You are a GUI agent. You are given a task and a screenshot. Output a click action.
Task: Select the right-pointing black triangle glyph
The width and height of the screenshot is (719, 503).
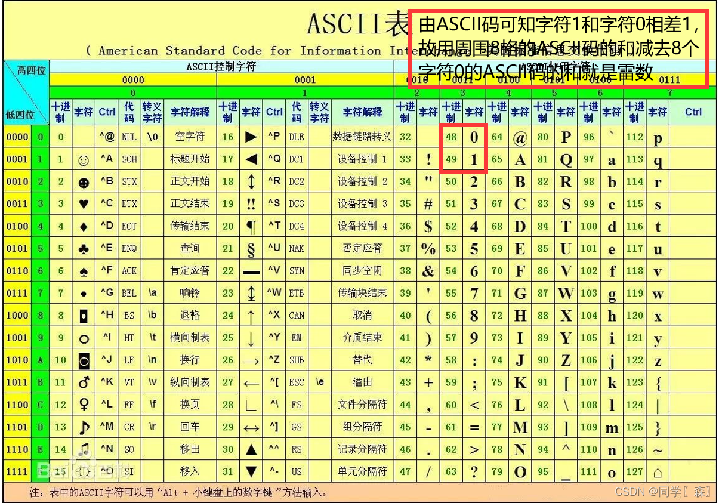251,137
